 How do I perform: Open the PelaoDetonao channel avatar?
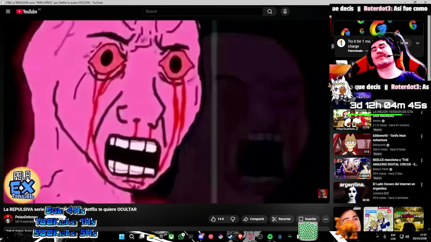coord(8,219)
